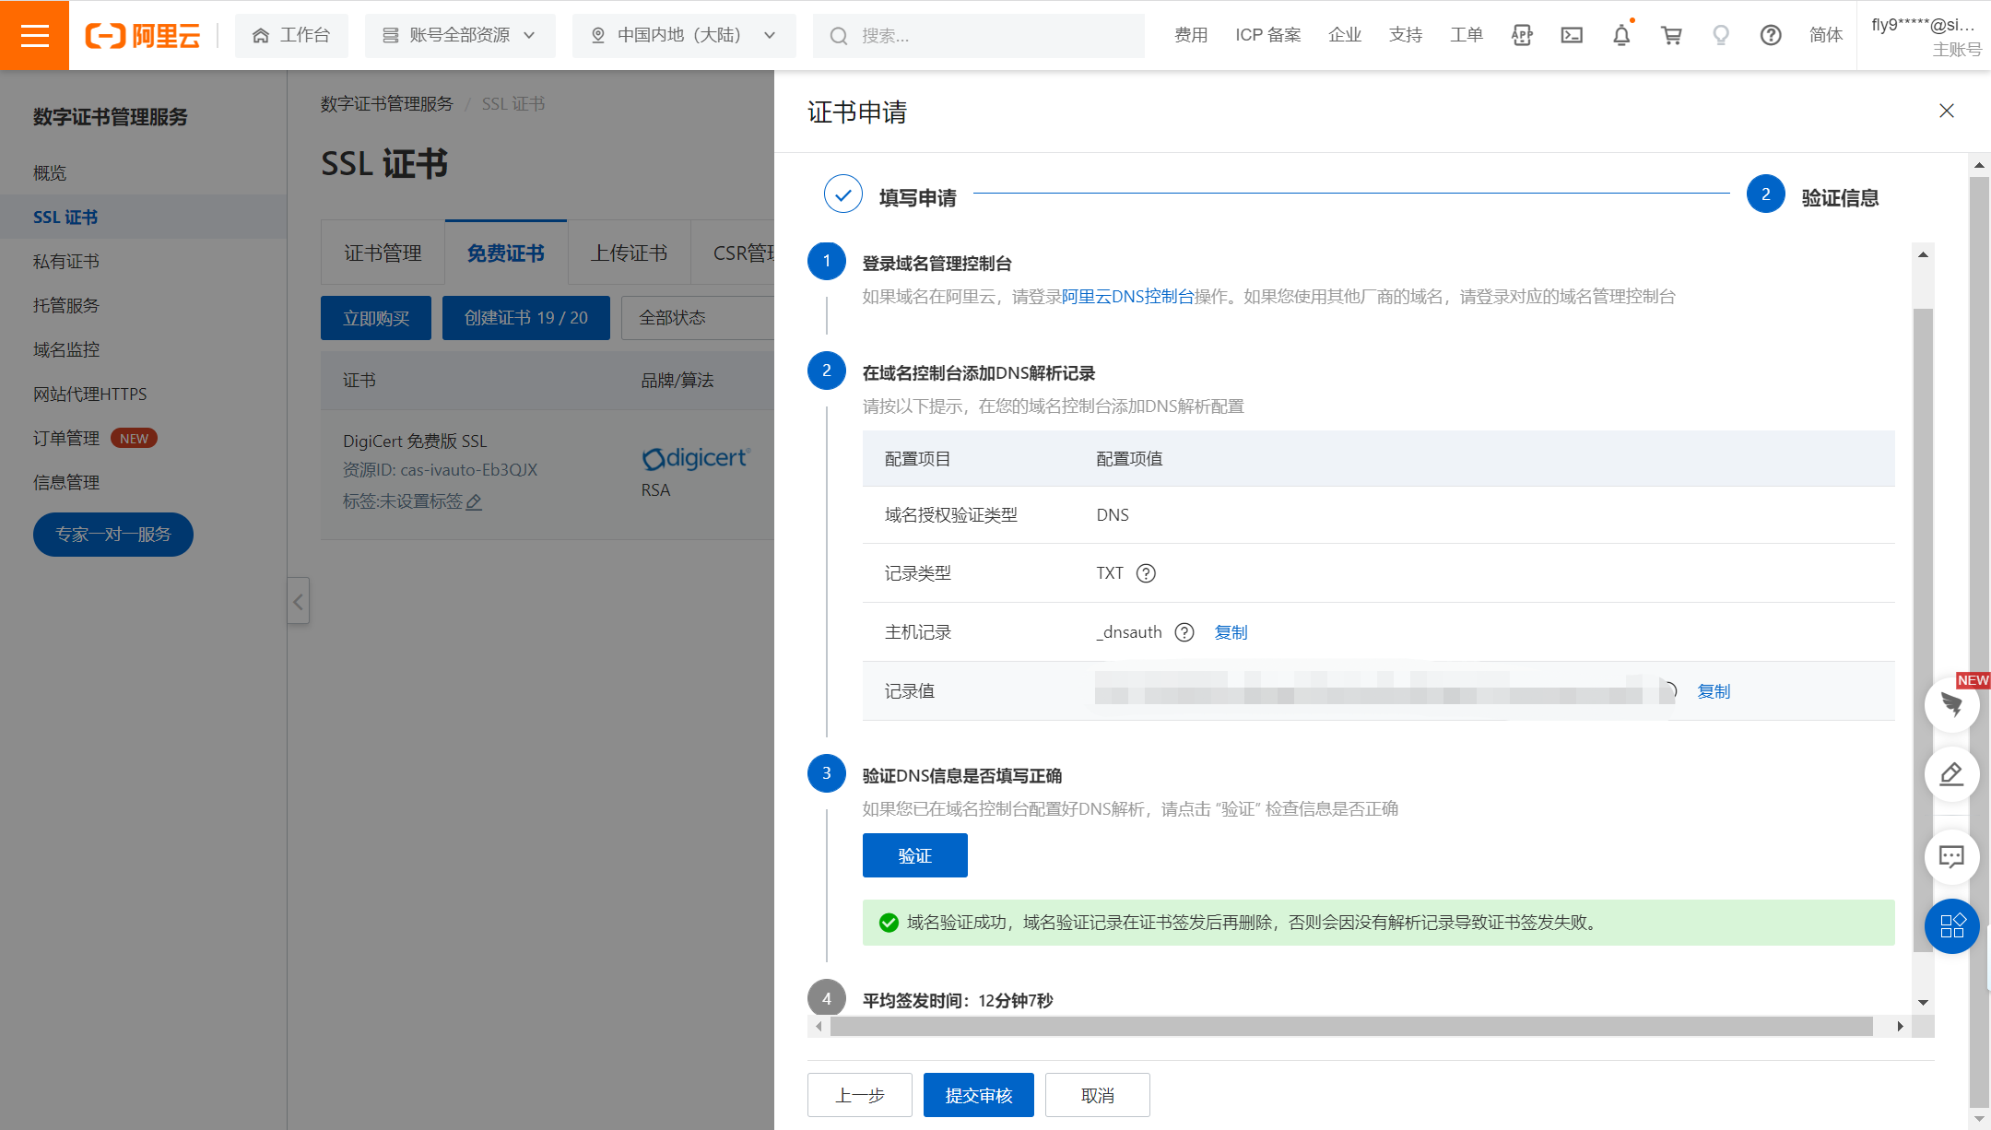Image resolution: width=1991 pixels, height=1130 pixels.
Task: Open the 阿里云DNS控制台 link
Action: (1128, 296)
